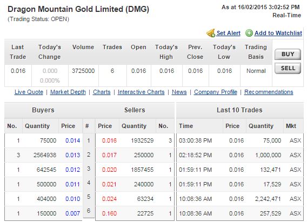Open Interactive Charts link
The image size is (307, 222).
point(141,92)
